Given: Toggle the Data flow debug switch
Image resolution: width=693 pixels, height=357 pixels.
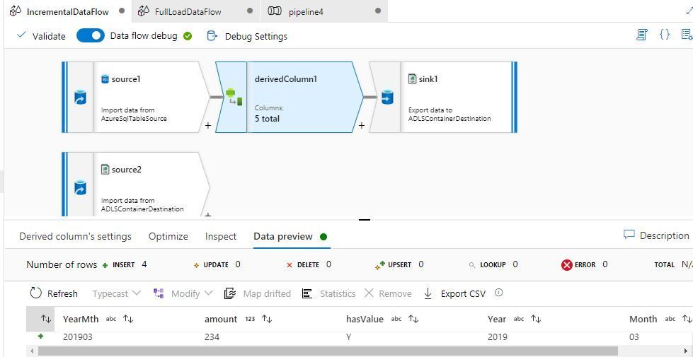Looking at the screenshot, I should coord(91,36).
